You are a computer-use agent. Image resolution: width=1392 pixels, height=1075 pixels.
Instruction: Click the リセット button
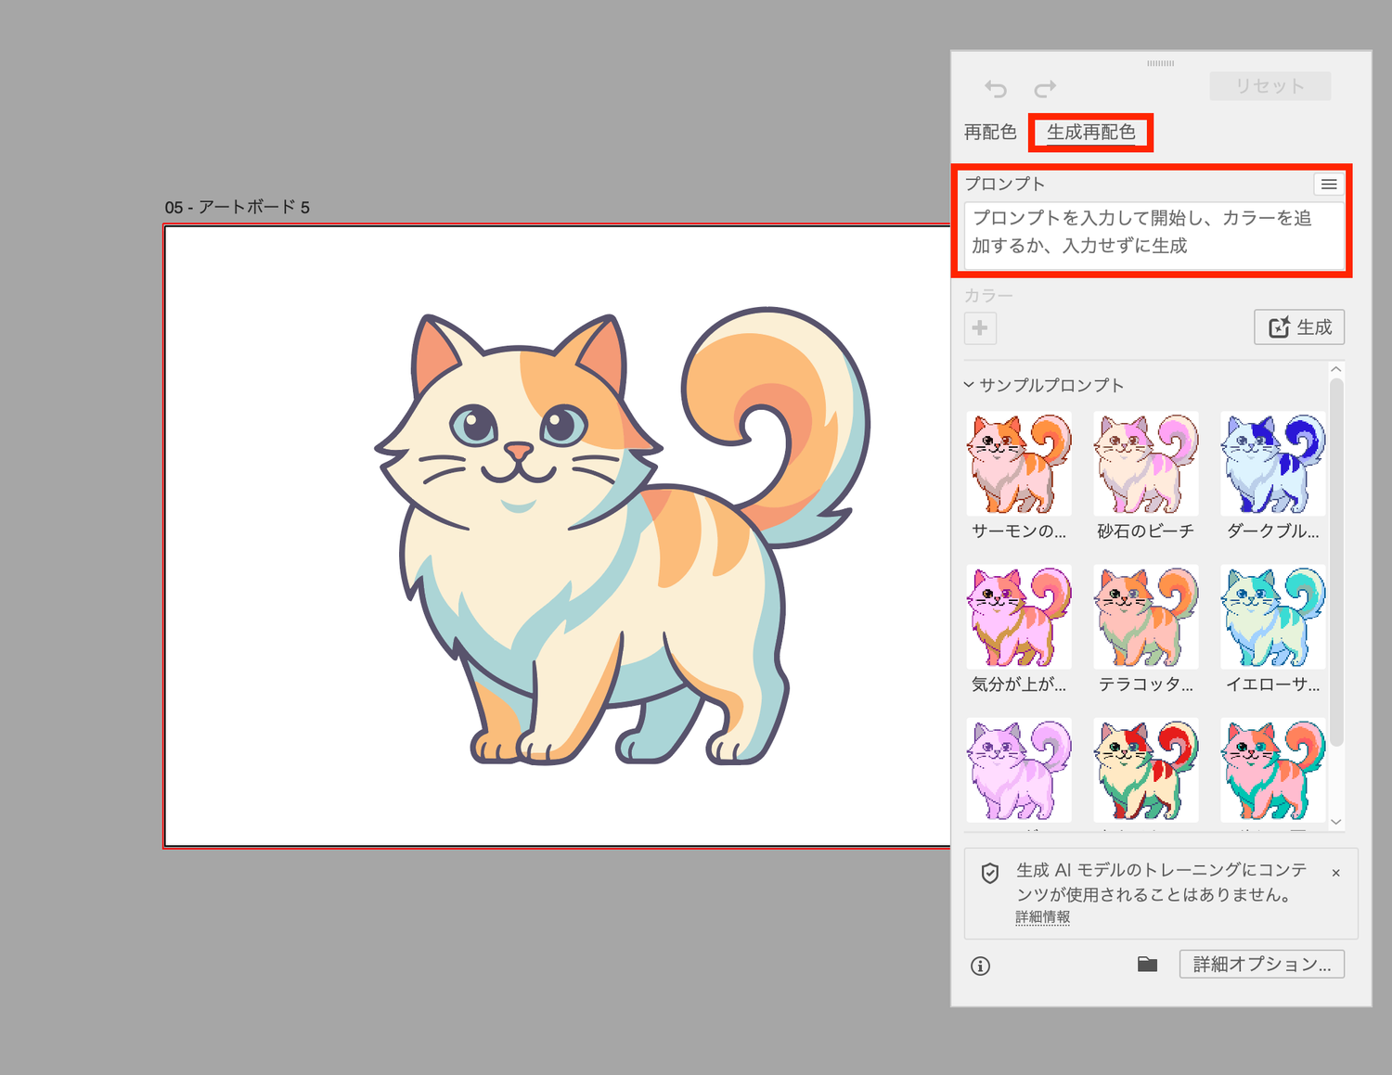[x=1270, y=86]
